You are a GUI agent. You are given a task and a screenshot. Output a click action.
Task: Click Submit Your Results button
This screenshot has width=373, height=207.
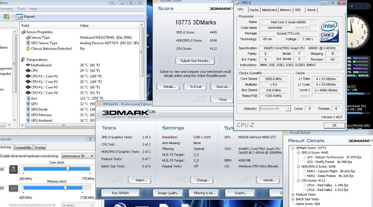195,61
